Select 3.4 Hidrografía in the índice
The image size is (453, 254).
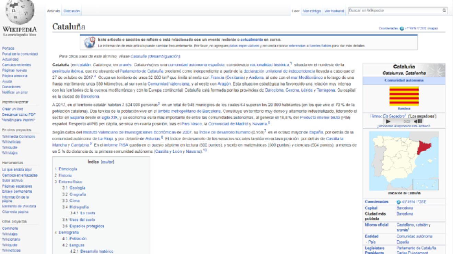coord(80,206)
